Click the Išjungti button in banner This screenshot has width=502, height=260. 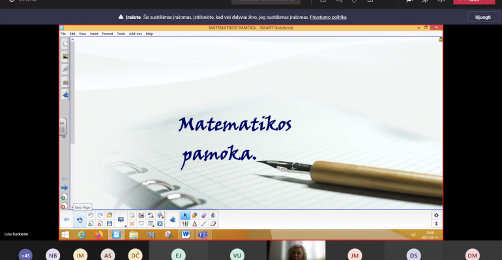pos(483,17)
